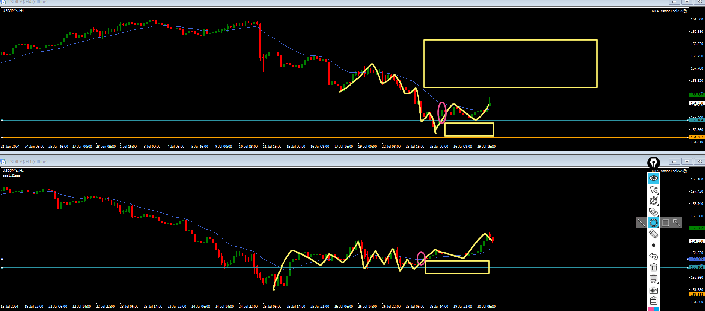Select the eraser tool
Image resolution: width=705 pixels, height=311 pixels.
pos(653,234)
